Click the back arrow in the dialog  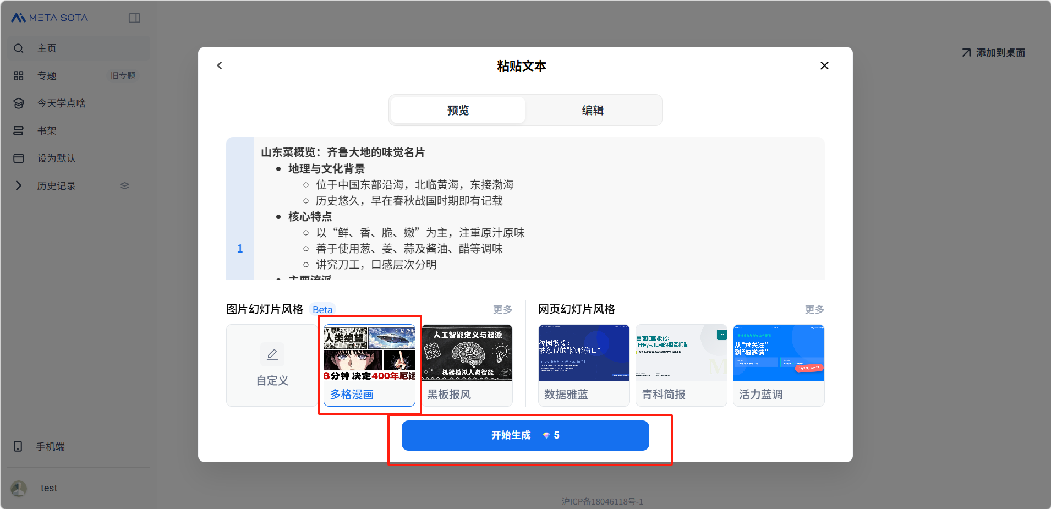[220, 65]
